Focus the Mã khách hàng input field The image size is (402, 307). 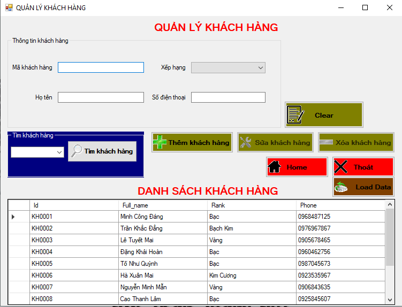point(101,67)
